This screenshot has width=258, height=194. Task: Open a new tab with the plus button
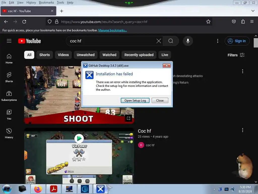[61, 11]
